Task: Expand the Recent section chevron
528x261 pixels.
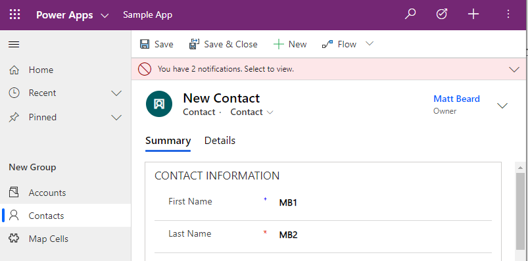Action: pos(116,93)
